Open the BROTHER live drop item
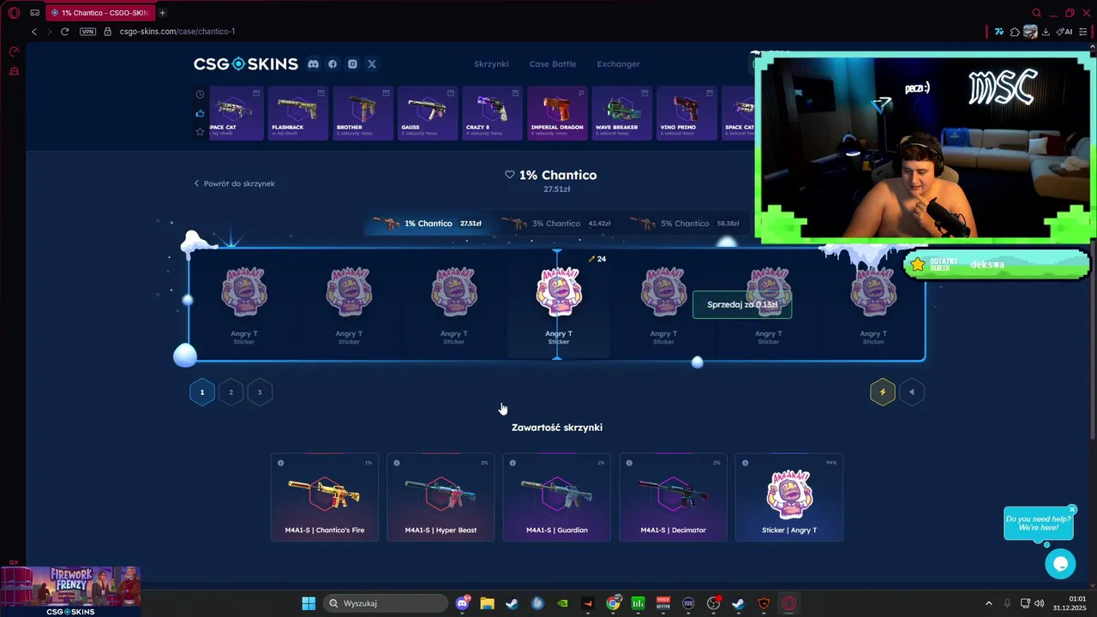The height and width of the screenshot is (617, 1097). pos(363,113)
